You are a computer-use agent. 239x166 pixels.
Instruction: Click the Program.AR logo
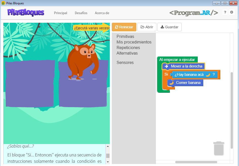point(194,13)
